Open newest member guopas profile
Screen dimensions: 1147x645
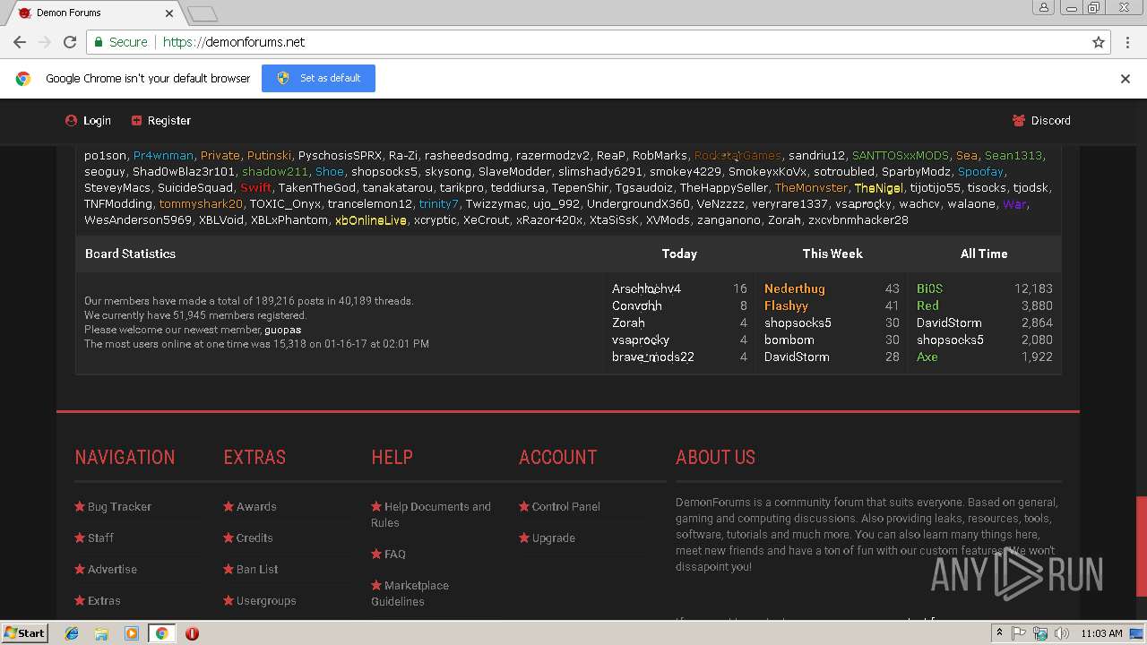(282, 330)
